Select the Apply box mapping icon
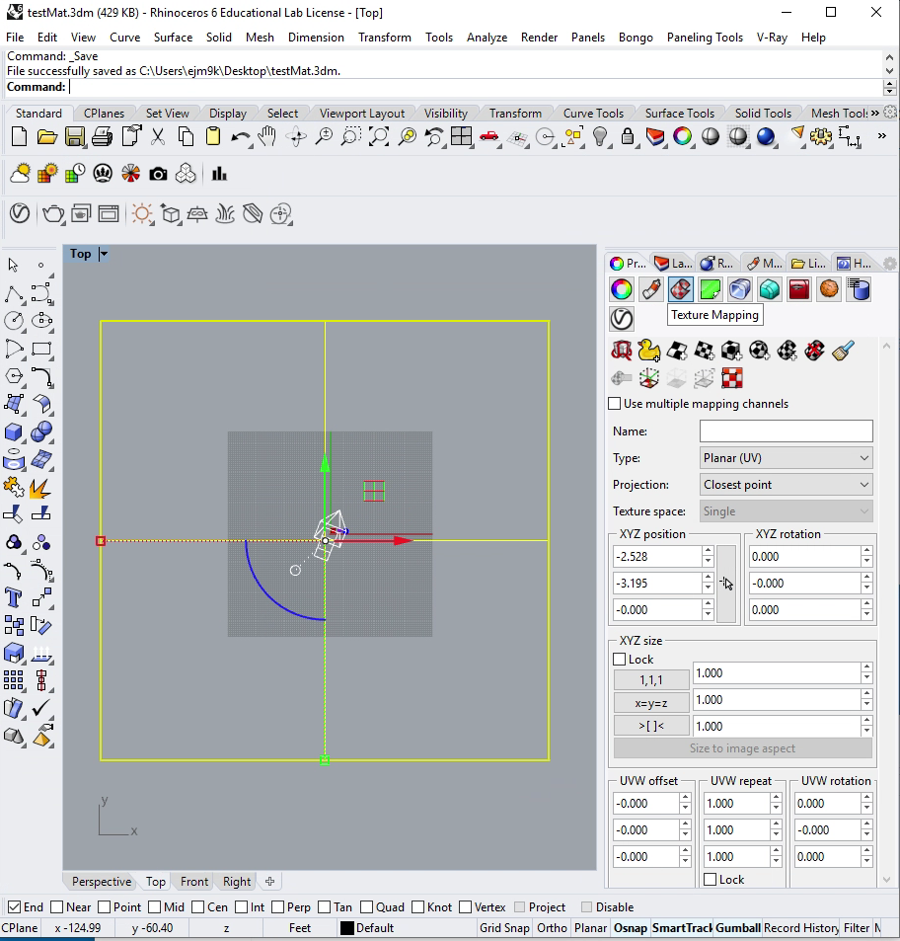This screenshot has width=900, height=941. coord(732,350)
